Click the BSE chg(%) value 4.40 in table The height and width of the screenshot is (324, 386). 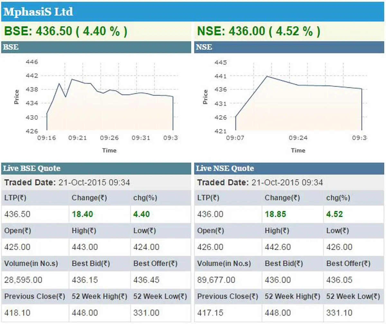[142, 214]
